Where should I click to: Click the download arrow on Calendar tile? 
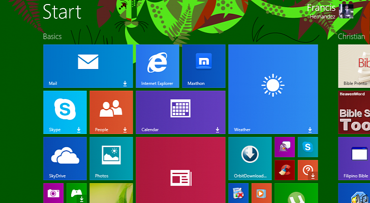(218, 129)
